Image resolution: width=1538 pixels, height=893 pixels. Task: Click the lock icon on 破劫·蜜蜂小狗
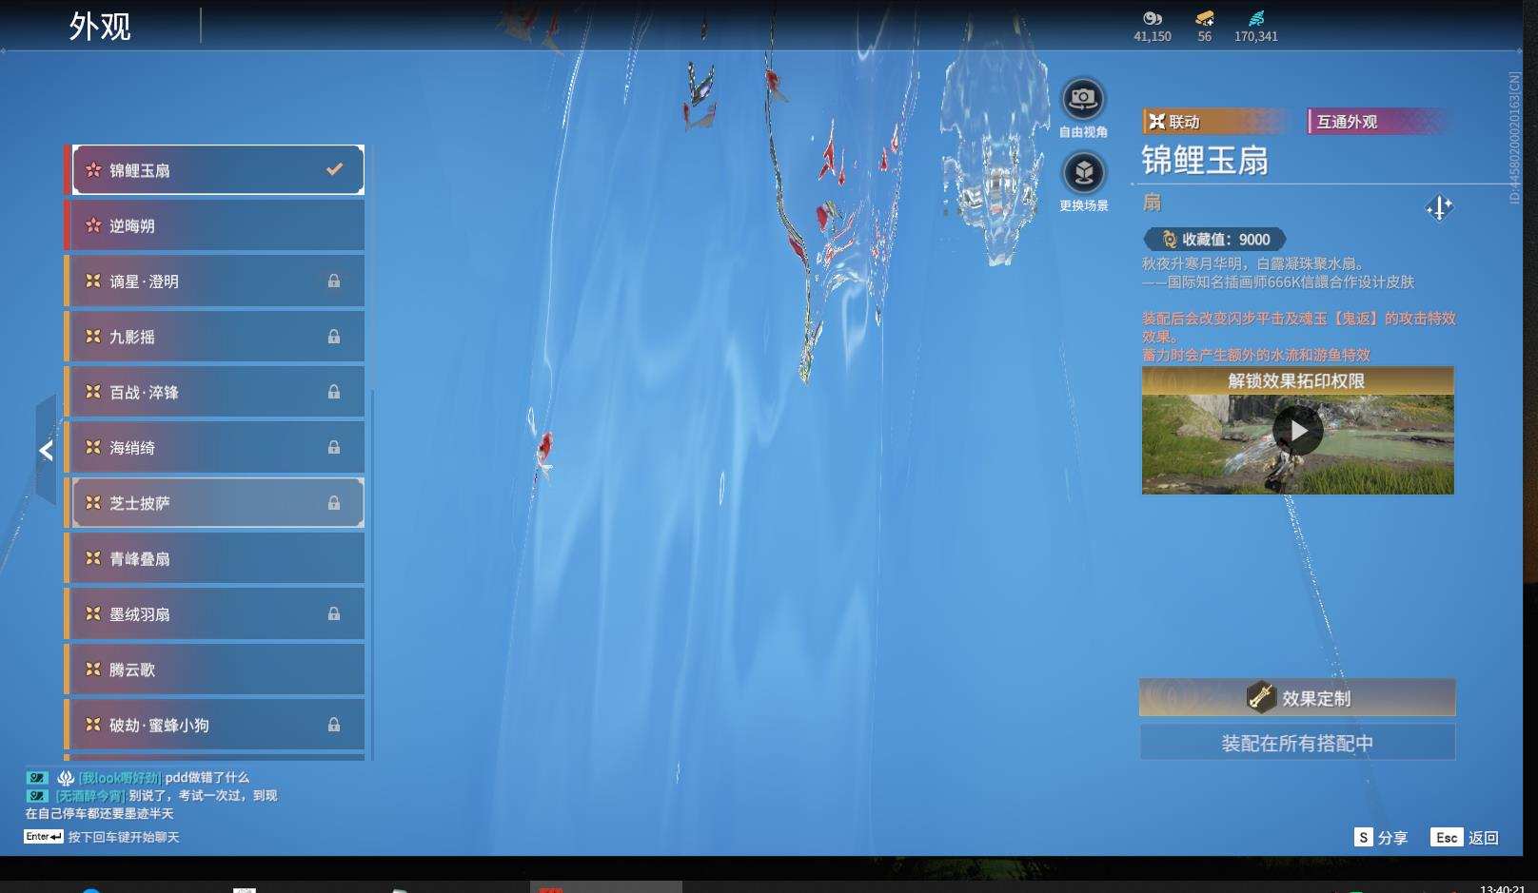pos(334,725)
